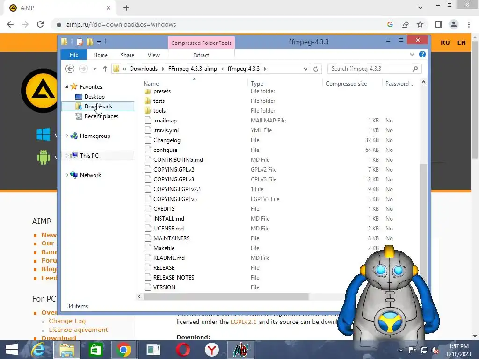Launch Internet Explorer from taskbar
Image resolution: width=479 pixels, height=359 pixels.
point(38,350)
